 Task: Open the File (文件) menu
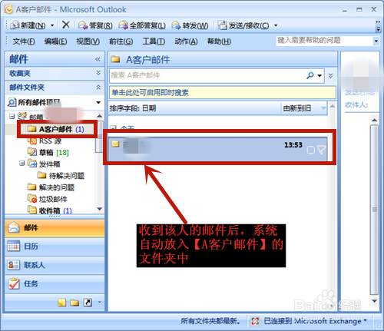(x=24, y=41)
